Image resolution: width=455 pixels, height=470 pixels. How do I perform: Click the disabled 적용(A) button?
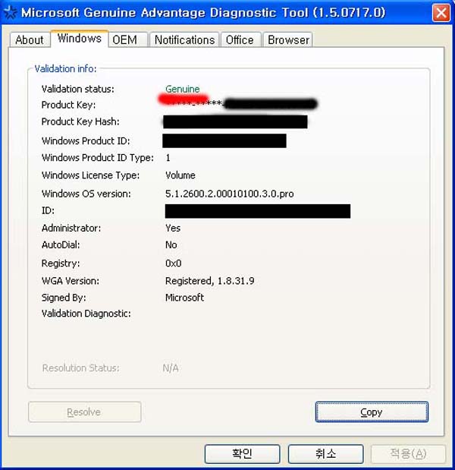pos(408,454)
